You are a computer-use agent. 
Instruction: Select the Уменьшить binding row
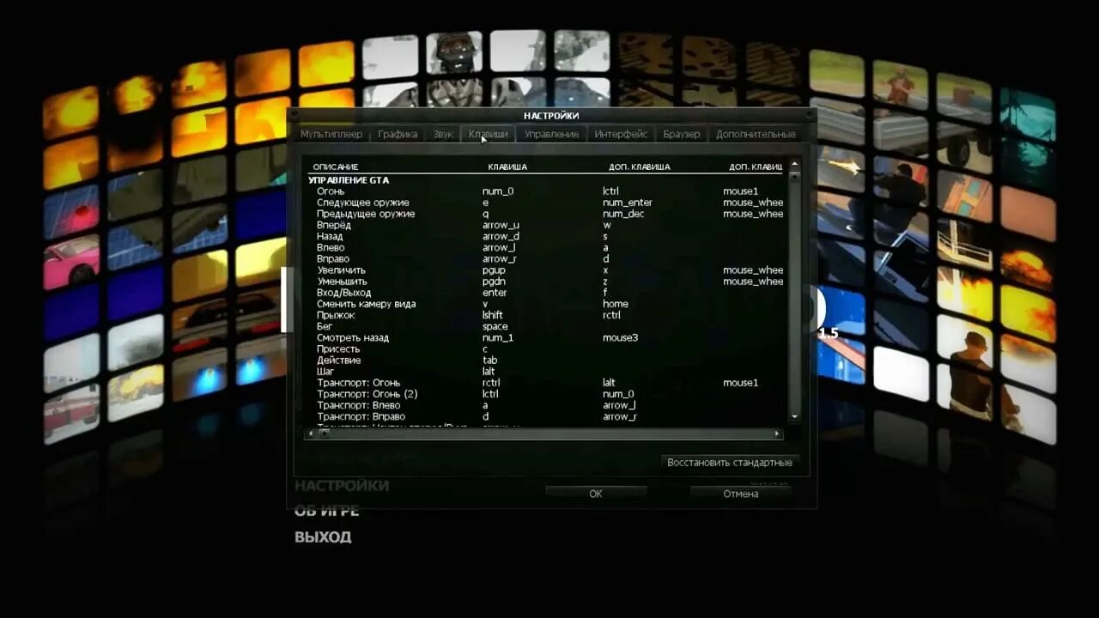546,282
